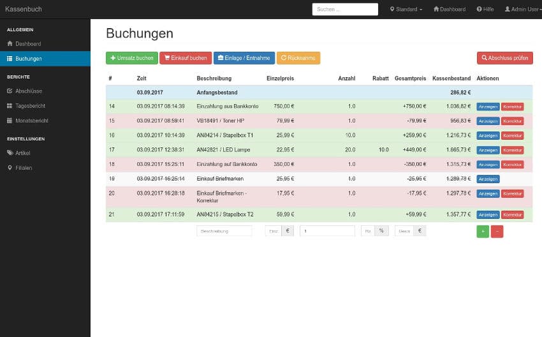
Task: Click Abschluss prüfen button
Action: (x=504, y=58)
